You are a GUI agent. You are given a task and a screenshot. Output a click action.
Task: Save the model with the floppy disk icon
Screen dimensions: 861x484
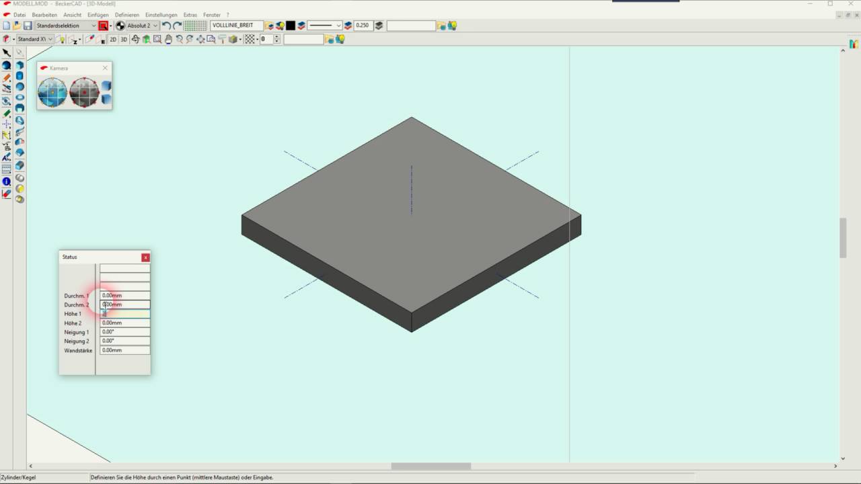tap(28, 26)
